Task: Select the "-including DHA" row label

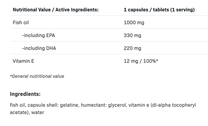Action: pyautogui.click(x=39, y=48)
